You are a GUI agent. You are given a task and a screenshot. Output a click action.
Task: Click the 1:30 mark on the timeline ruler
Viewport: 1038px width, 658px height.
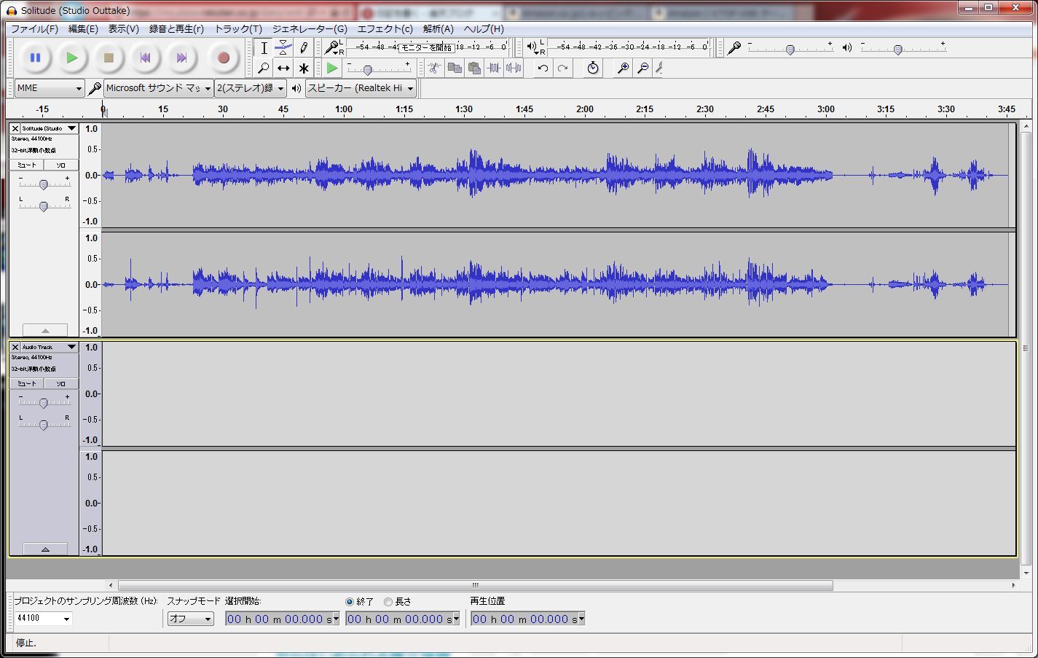coord(464,109)
